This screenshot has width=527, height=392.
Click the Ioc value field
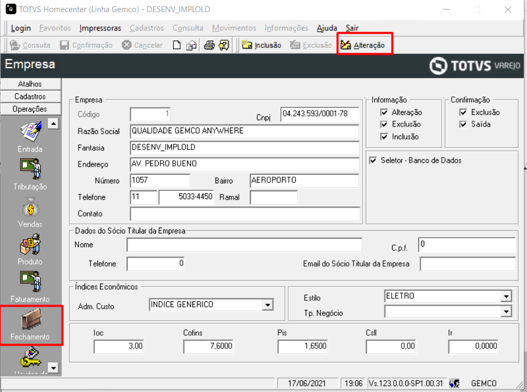pyautogui.click(x=119, y=347)
